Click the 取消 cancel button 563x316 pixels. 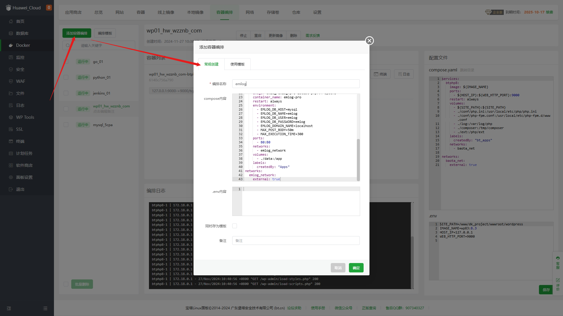coord(338,268)
